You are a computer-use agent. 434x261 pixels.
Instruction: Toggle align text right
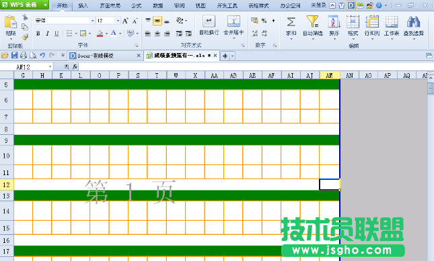pos(167,34)
